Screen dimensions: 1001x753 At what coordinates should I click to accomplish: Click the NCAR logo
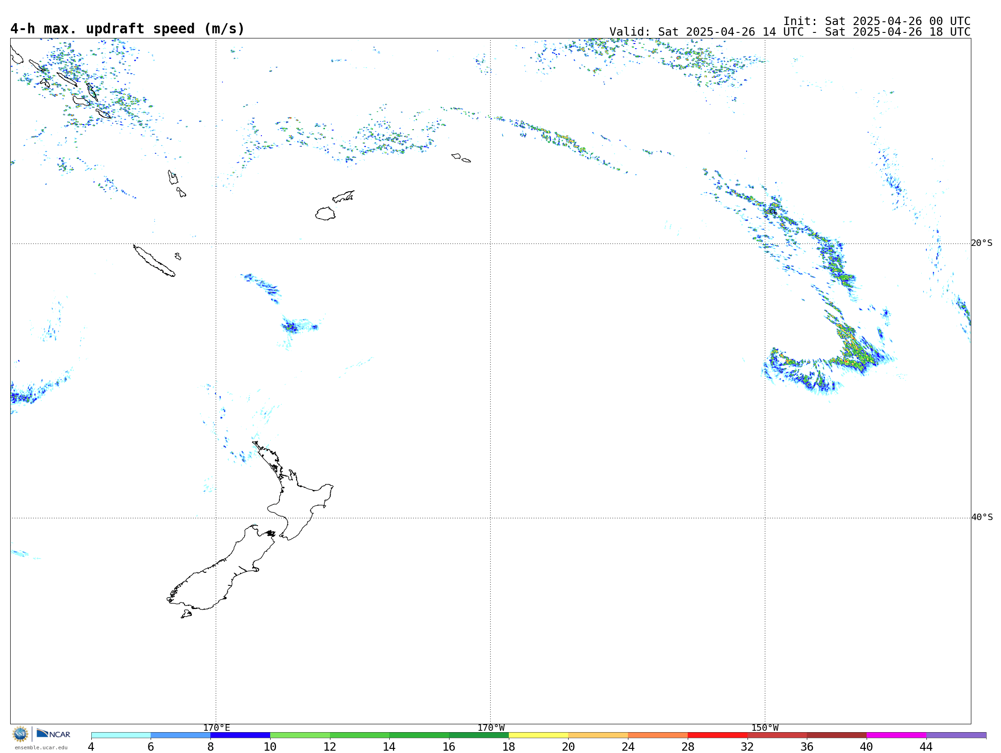[53, 734]
